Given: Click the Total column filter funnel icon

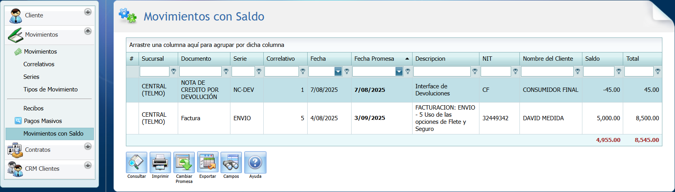Looking at the screenshot, I should tap(658, 71).
